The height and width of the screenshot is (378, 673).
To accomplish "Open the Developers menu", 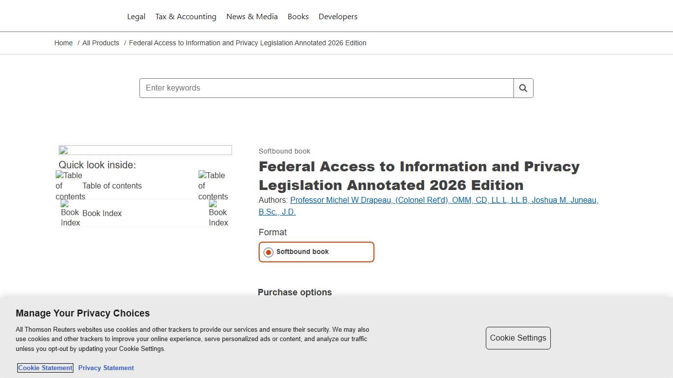I will 337,16.
